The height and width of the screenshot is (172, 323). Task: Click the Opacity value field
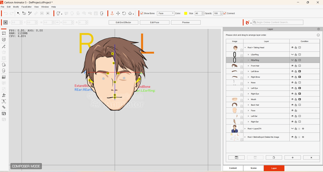pyautogui.click(x=217, y=14)
